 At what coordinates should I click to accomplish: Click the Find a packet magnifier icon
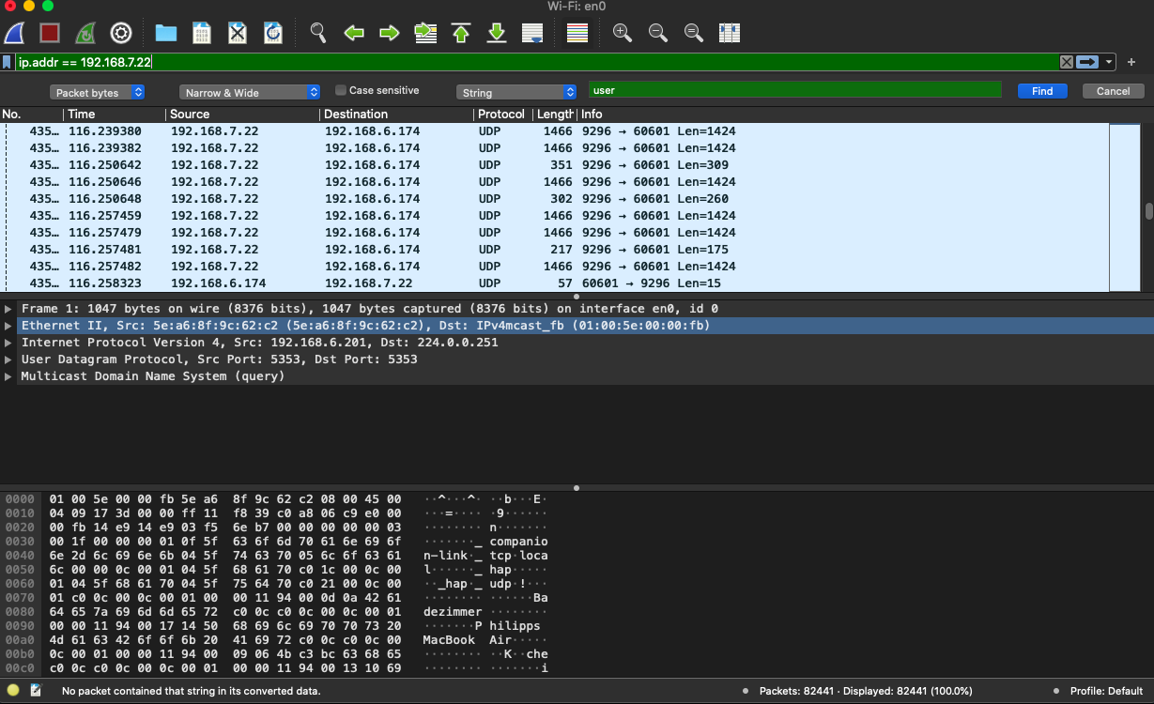[x=318, y=33]
